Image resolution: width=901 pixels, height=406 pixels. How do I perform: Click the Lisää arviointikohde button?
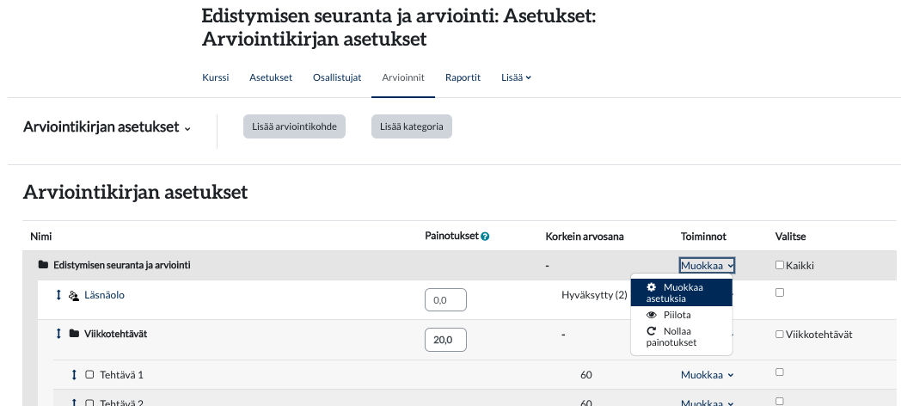tap(294, 126)
